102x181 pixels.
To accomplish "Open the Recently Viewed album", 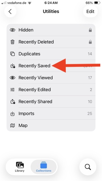I will point(51,78).
